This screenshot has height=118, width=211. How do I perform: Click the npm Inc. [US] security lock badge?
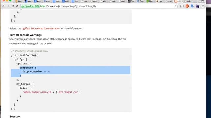click(30, 6)
